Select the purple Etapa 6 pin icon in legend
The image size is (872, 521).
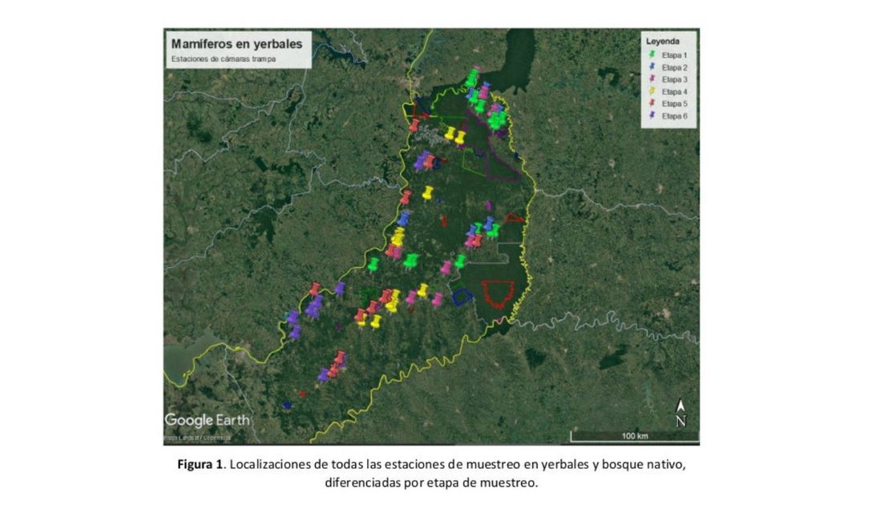(x=652, y=113)
